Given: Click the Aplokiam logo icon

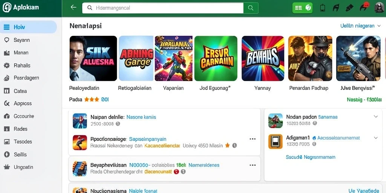Looking at the screenshot, I should tap(7, 8).
